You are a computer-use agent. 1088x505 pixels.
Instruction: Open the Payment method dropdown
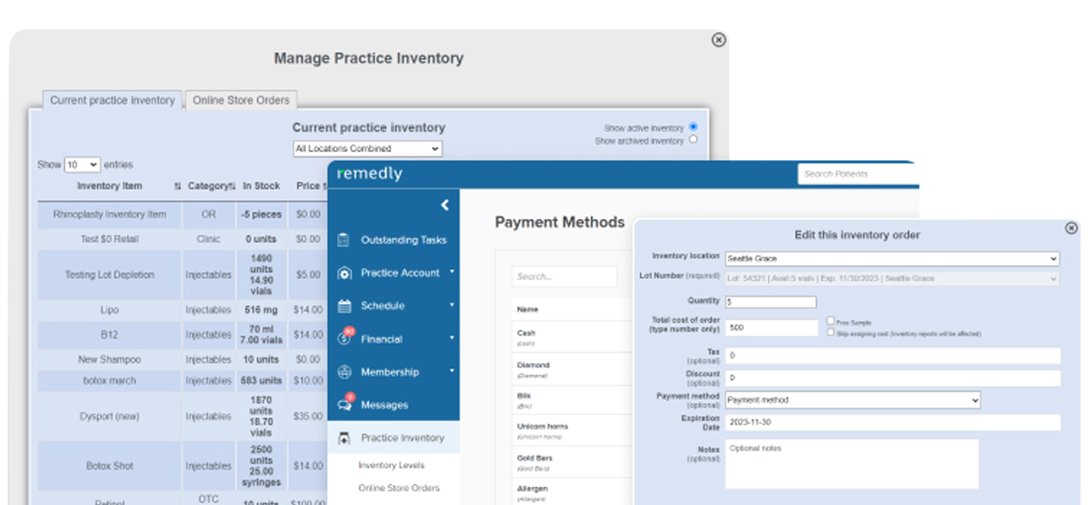point(852,400)
